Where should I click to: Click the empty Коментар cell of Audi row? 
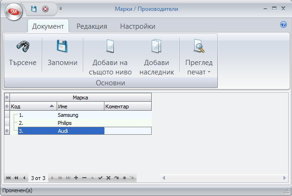click(128, 131)
